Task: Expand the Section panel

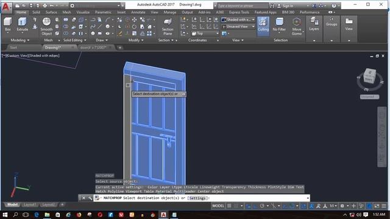Action: pyautogui.click(x=166, y=40)
